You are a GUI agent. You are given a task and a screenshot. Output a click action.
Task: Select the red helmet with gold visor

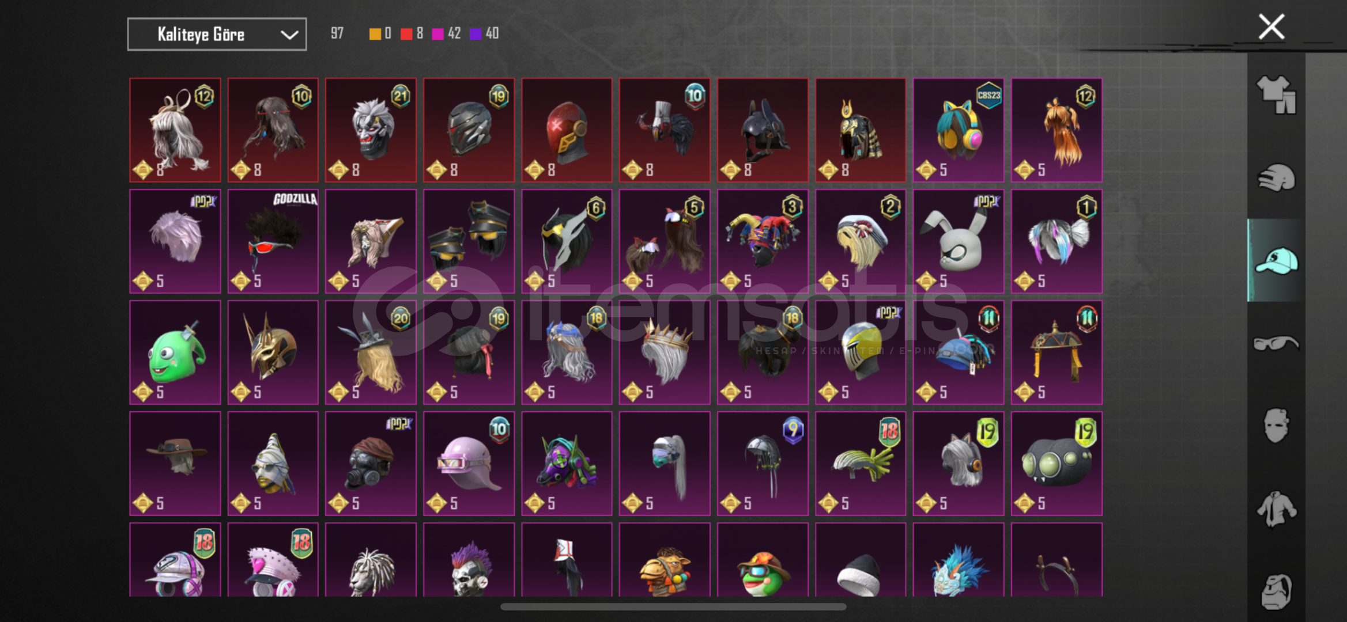(x=567, y=130)
